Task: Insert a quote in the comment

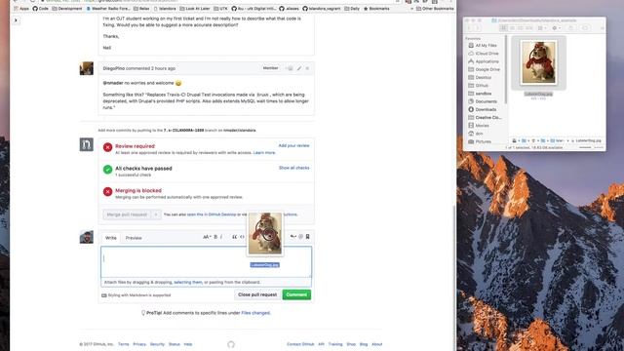Action: point(234,237)
